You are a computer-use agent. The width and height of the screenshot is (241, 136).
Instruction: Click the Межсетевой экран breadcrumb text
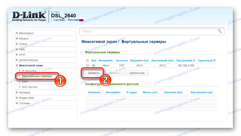tap(99, 42)
